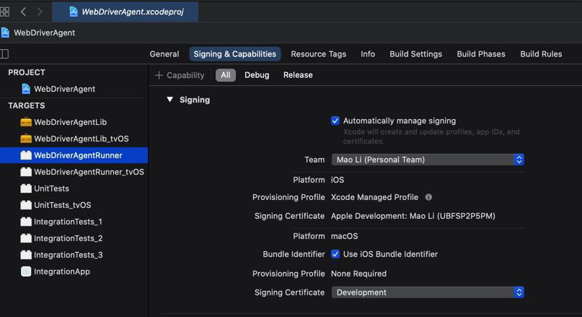Add a new Capability
The height and width of the screenshot is (317, 582).
180,75
